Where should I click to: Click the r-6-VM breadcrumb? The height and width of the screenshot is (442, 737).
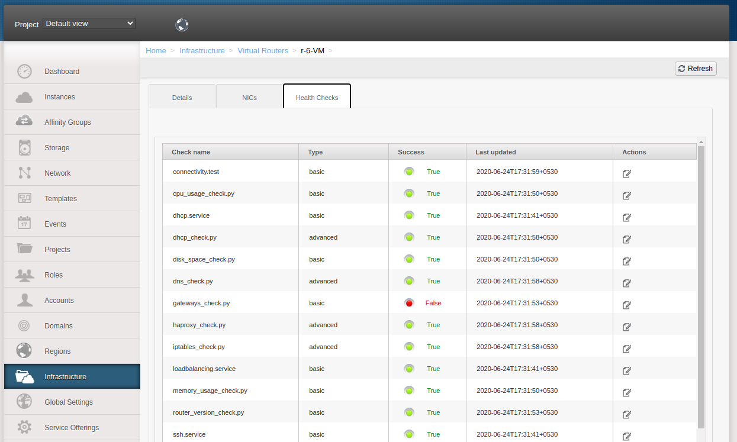pyautogui.click(x=313, y=51)
